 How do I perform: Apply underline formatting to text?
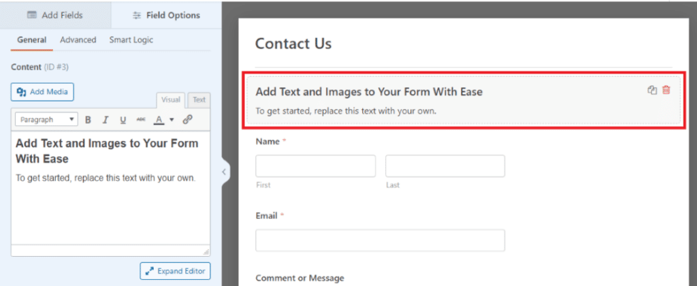[123, 119]
